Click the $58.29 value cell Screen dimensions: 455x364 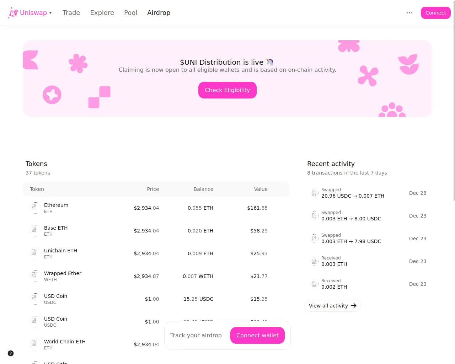[259, 231]
